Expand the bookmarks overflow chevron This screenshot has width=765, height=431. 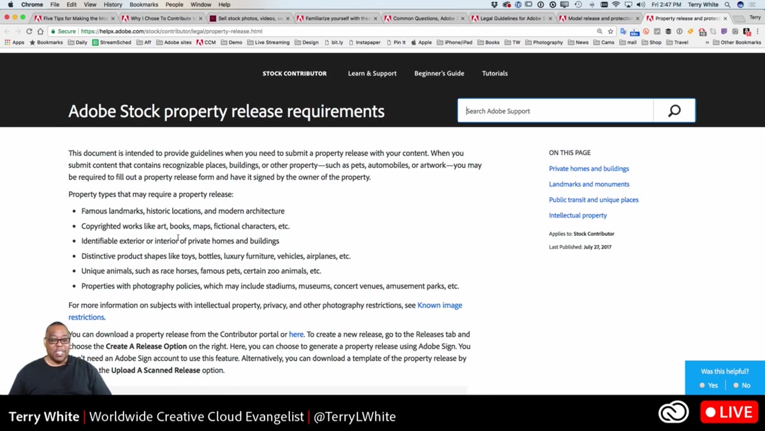coord(707,43)
